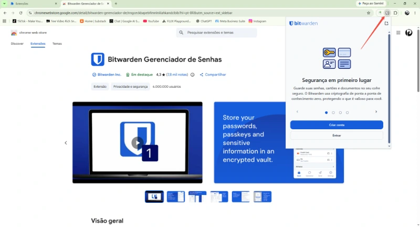Screen dimensions: 420x227
Task: Open the Chat | Google AI S... bookmark
Action: point(125,21)
